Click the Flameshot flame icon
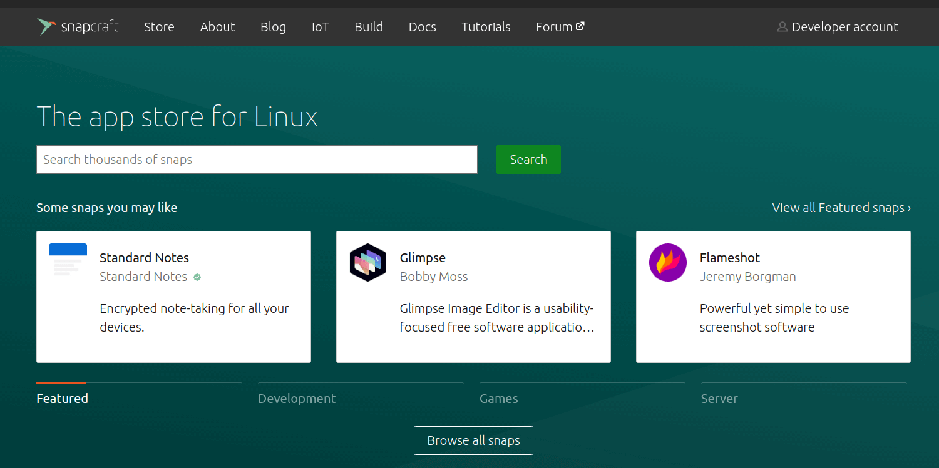Image resolution: width=939 pixels, height=468 pixels. (x=667, y=262)
